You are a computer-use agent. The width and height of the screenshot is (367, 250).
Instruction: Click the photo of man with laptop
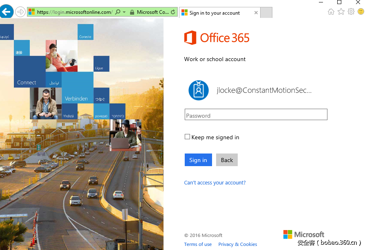coord(126,135)
